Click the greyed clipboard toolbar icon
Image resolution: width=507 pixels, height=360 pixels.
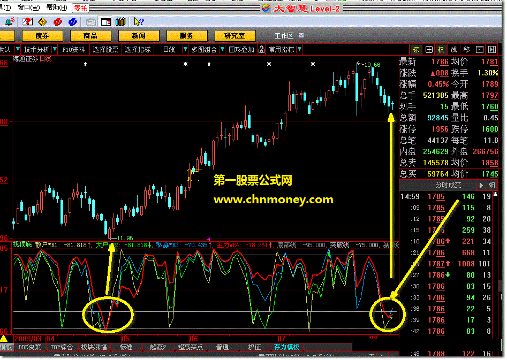coord(91,21)
